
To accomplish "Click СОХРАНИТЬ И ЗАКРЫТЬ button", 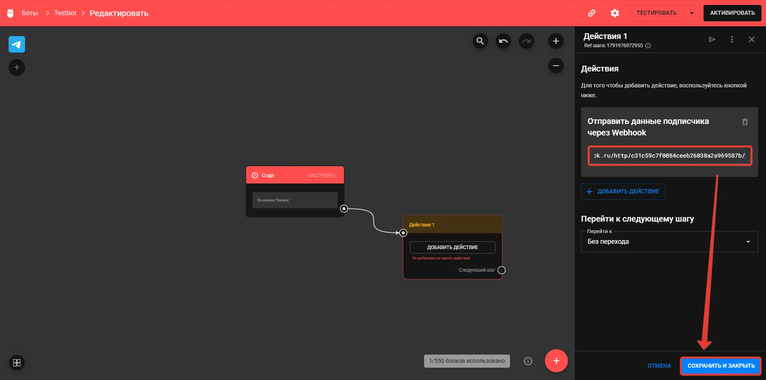I will pyautogui.click(x=721, y=366).
